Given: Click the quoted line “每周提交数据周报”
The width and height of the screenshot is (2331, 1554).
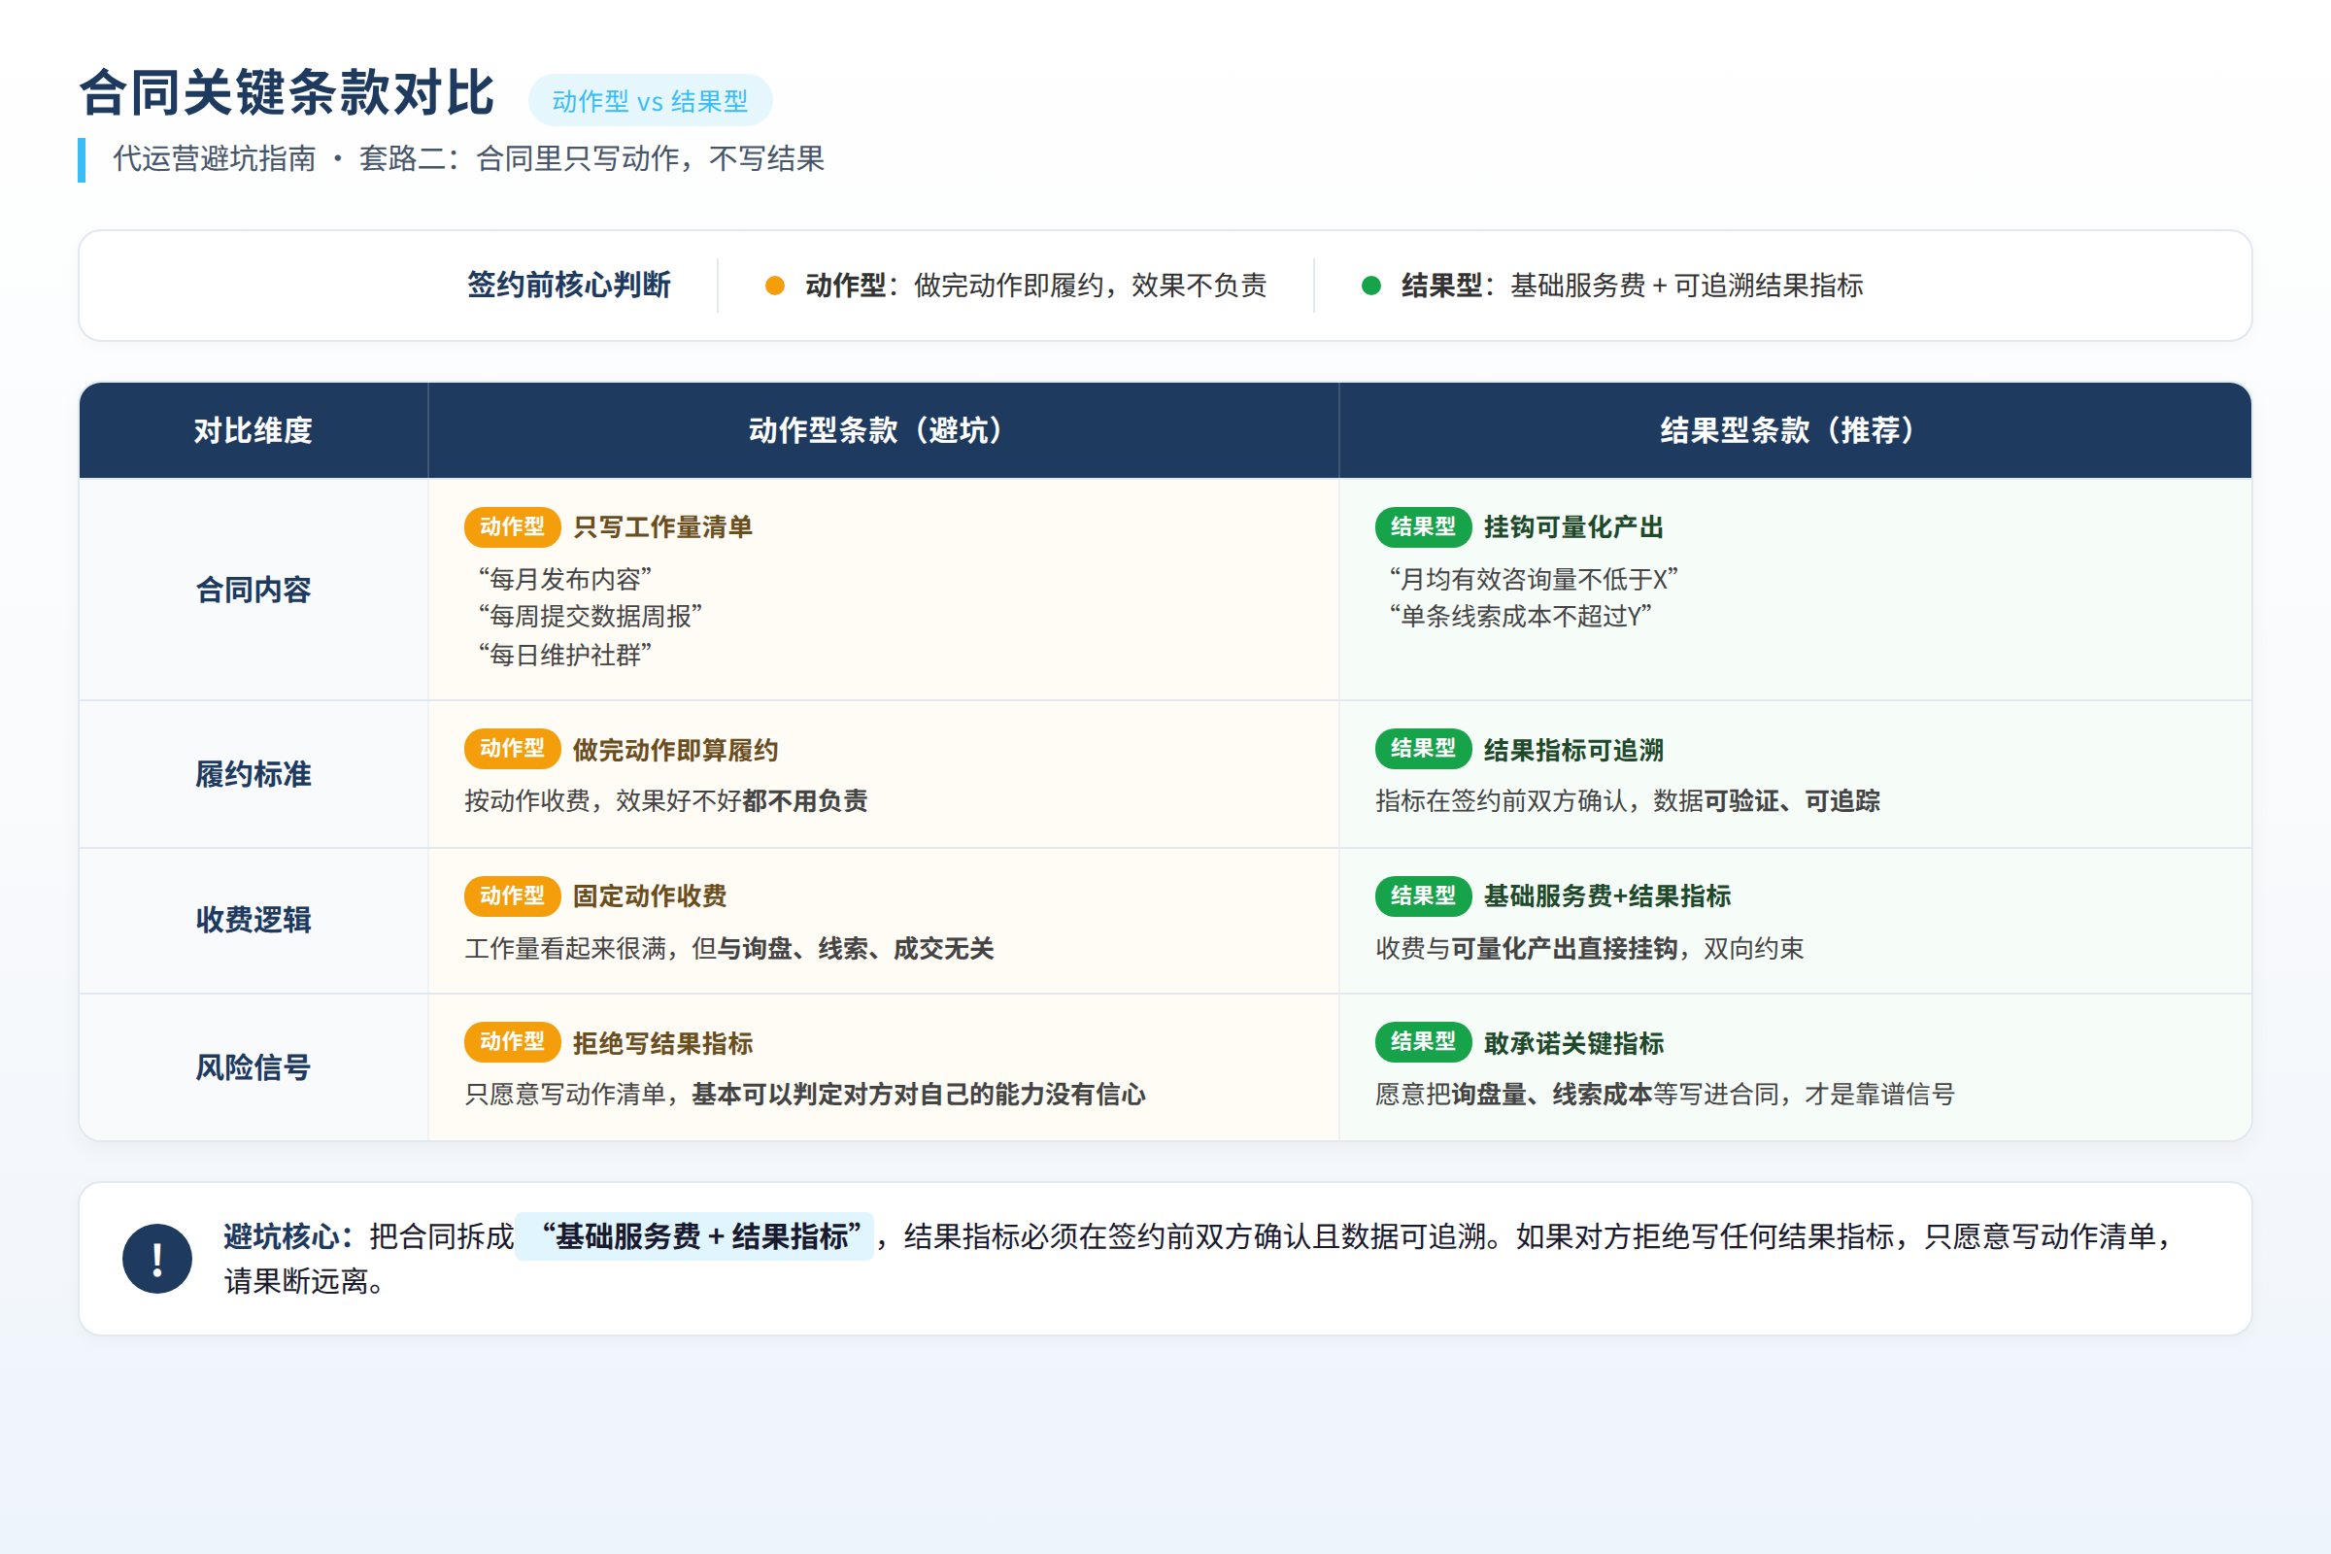Looking at the screenshot, I should point(591,617).
